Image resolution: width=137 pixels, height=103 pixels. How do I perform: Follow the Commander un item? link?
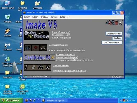pos(58,45)
